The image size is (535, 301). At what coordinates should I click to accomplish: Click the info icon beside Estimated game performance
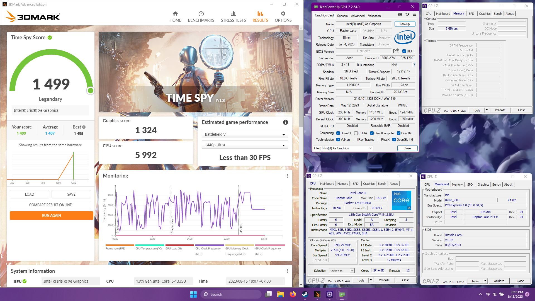285,122
